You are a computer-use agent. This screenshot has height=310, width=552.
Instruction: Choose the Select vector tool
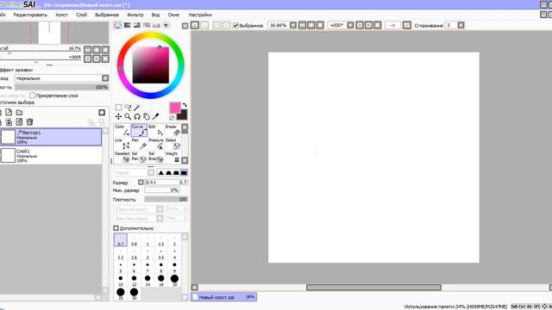172,144
